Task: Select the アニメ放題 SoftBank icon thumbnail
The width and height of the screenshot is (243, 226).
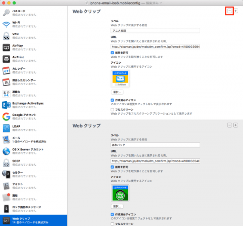Action: pyautogui.click(x=120, y=79)
